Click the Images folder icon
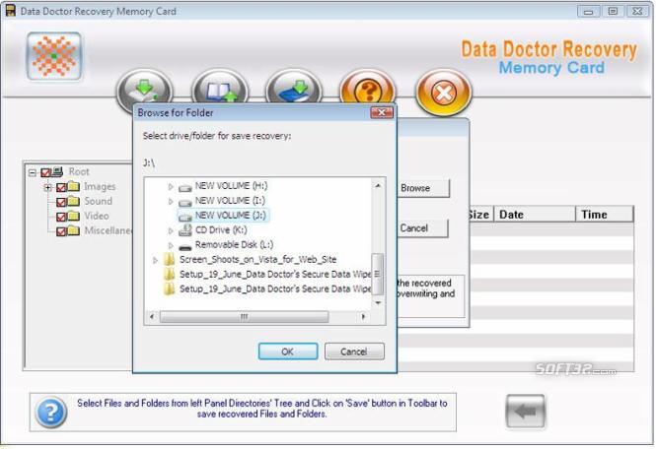This screenshot has height=449, width=656. point(74,186)
